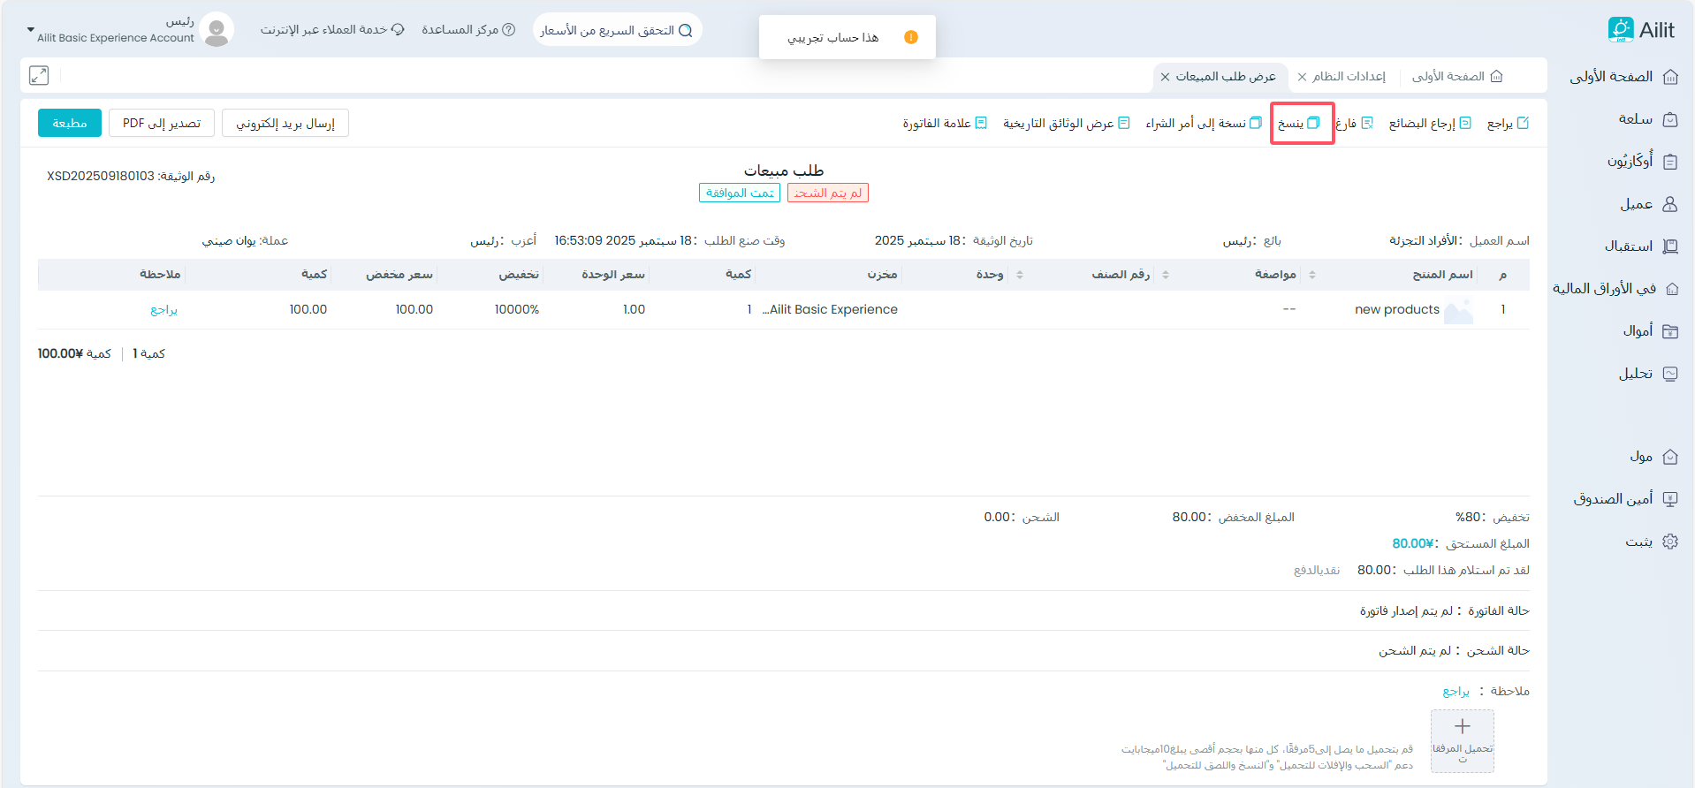Sort by the item number column
Image resolution: width=1695 pixels, height=788 pixels.
click(1166, 275)
